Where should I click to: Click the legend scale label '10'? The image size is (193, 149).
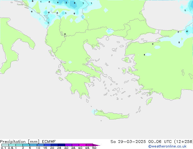38,148
